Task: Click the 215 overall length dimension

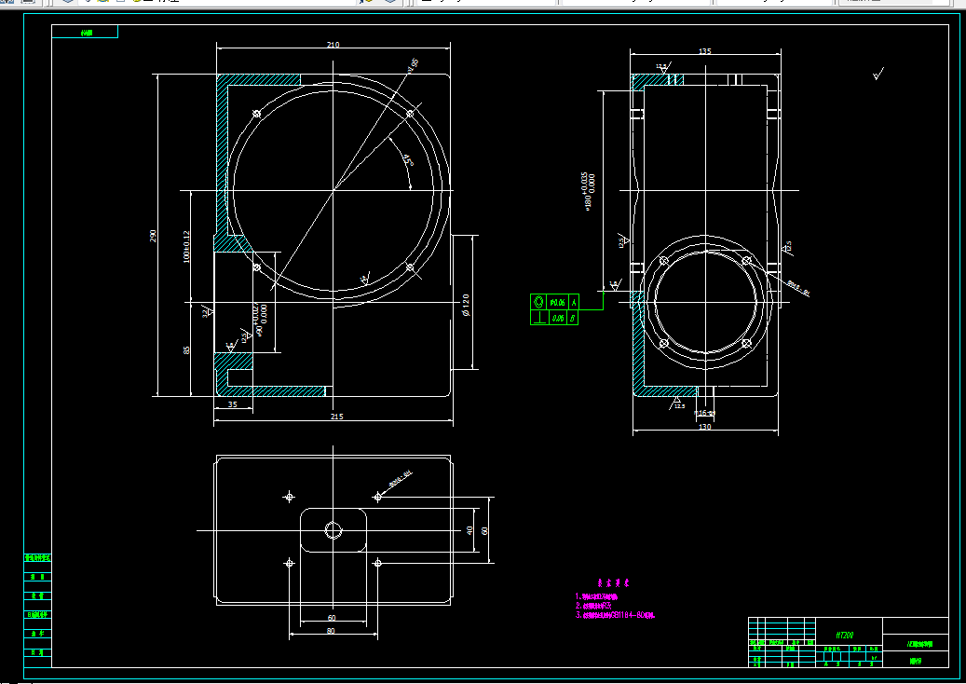Action: coord(336,417)
